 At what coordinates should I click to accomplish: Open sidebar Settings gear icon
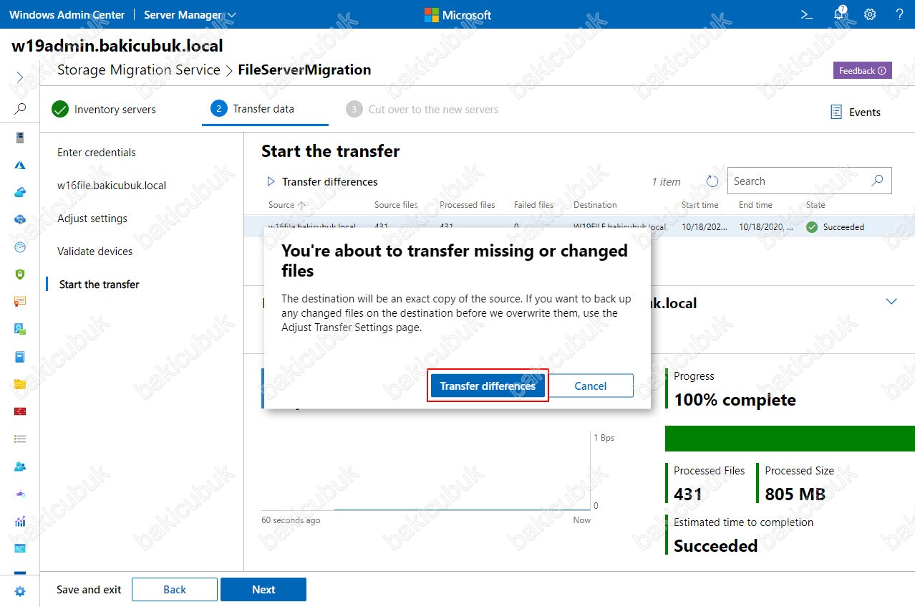20,591
